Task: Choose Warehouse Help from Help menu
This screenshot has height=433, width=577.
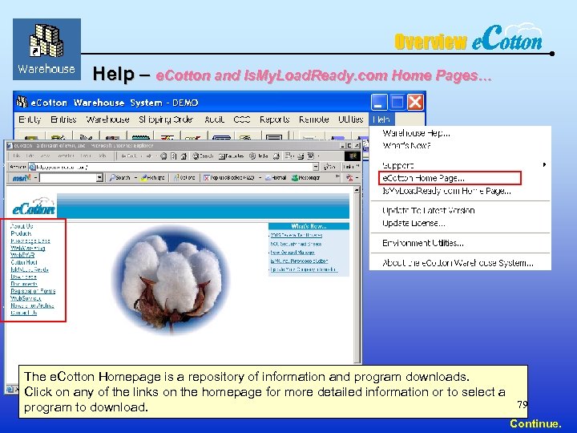Action: pos(416,133)
